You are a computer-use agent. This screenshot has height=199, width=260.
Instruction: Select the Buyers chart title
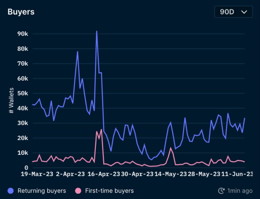click(x=21, y=11)
